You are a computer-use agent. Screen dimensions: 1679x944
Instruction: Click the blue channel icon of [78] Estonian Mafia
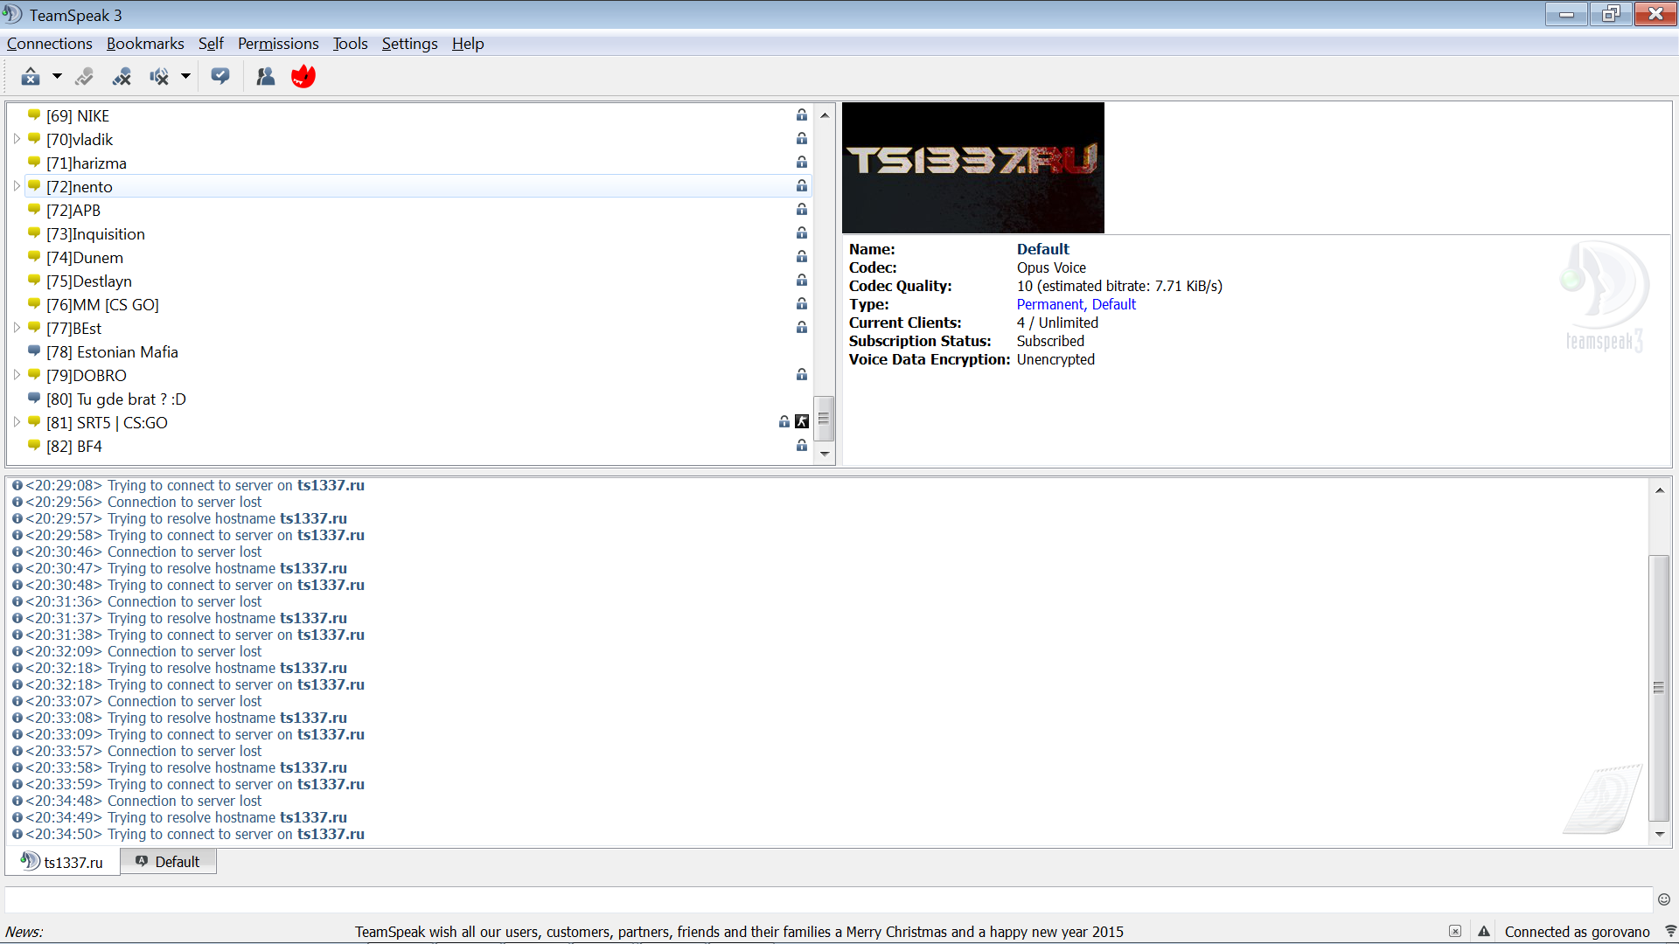34,351
